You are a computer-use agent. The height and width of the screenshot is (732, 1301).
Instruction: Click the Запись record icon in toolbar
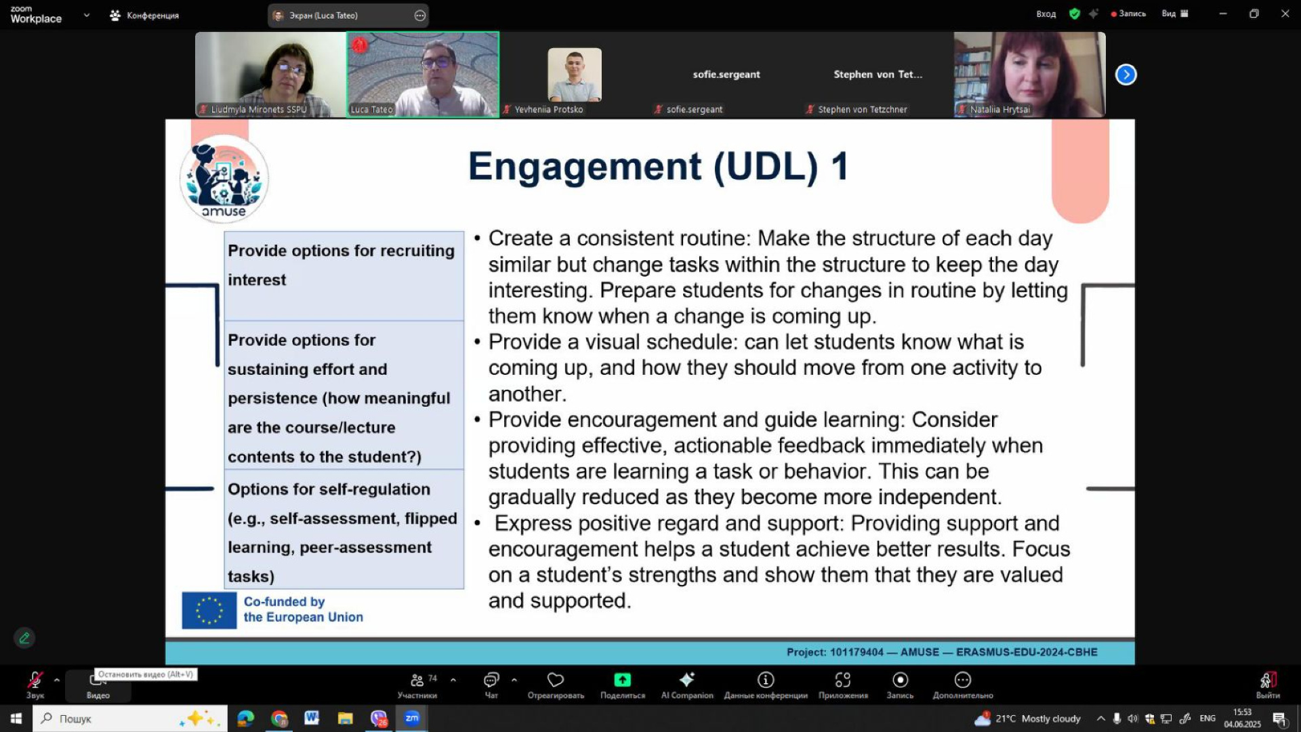pos(900,680)
